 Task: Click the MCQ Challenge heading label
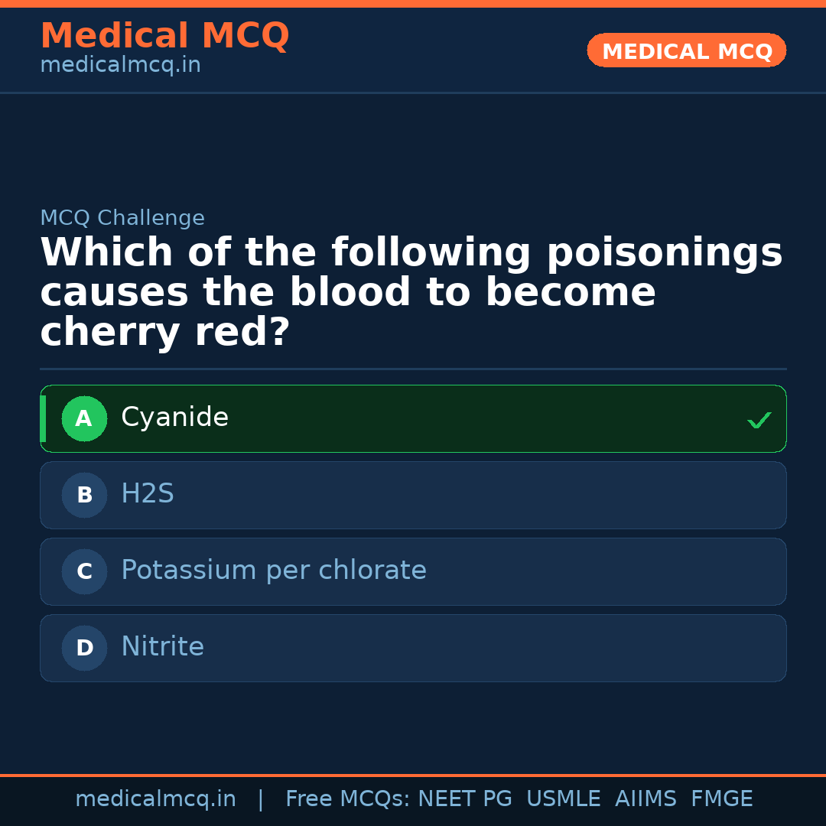(x=122, y=217)
